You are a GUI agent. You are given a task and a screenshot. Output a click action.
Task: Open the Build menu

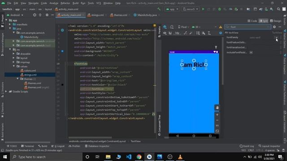pos(75,3)
